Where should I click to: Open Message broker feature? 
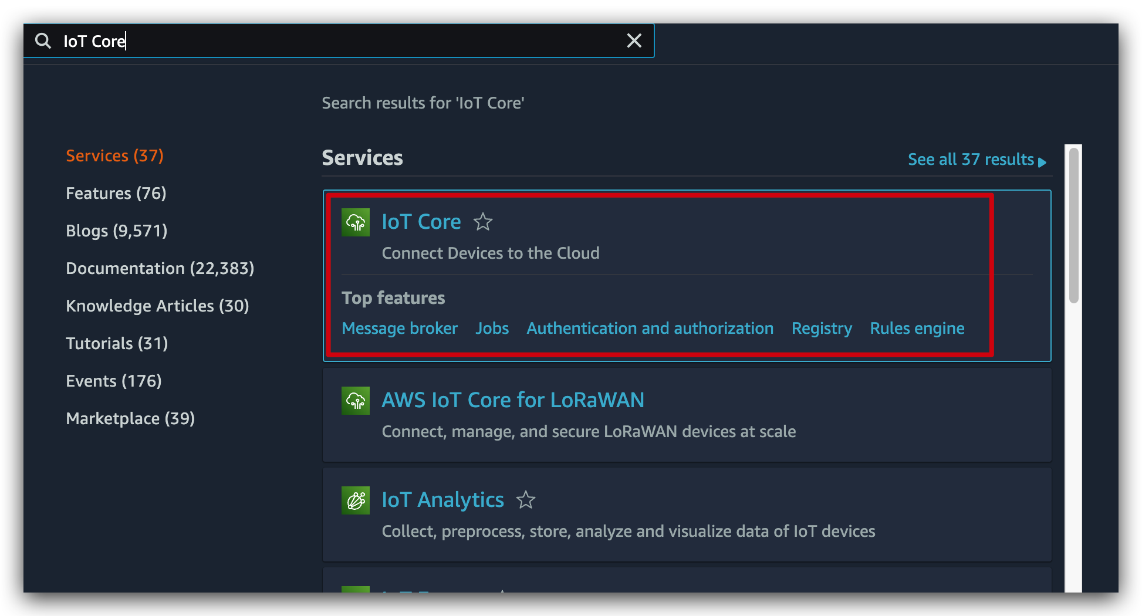tap(400, 328)
